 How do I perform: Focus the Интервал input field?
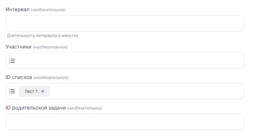[125, 23]
